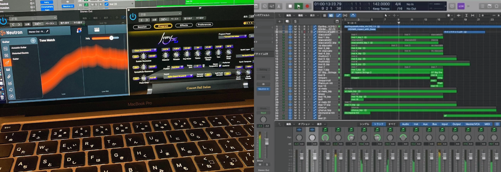This screenshot has height=172, width=501.
Task: Switch to Effects tab in Ivory
Action: click(184, 25)
